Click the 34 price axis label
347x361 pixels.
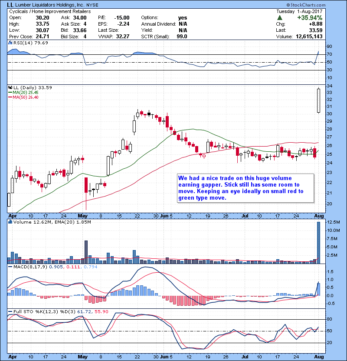(329, 86)
